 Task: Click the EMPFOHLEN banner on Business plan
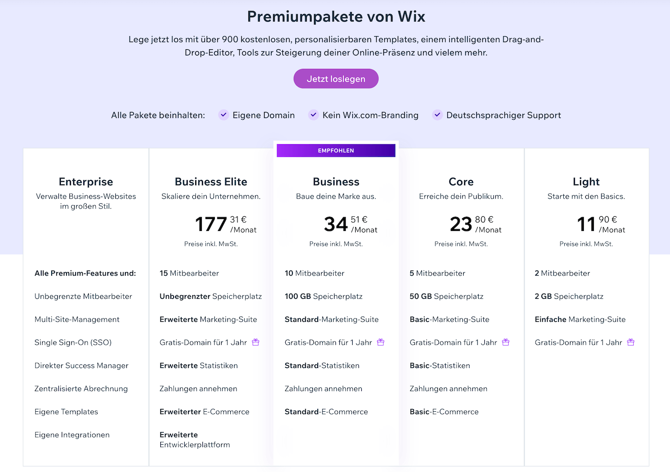pyautogui.click(x=336, y=151)
